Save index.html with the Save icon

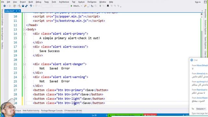[23, 6]
